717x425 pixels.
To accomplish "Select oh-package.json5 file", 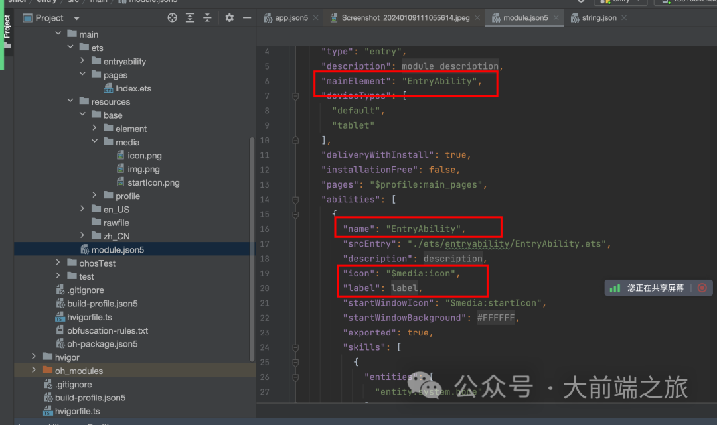I will point(102,344).
